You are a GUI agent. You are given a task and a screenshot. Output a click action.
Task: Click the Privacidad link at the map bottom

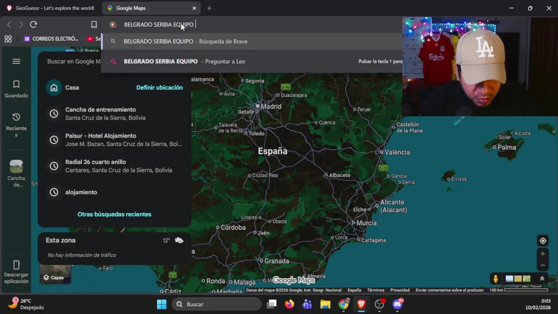[x=400, y=290]
